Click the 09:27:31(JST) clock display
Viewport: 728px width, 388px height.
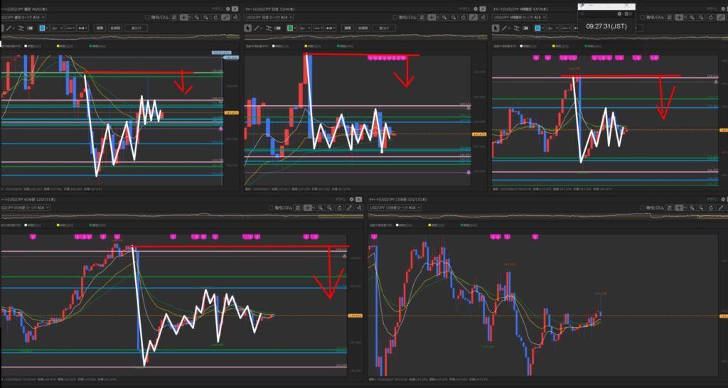606,26
